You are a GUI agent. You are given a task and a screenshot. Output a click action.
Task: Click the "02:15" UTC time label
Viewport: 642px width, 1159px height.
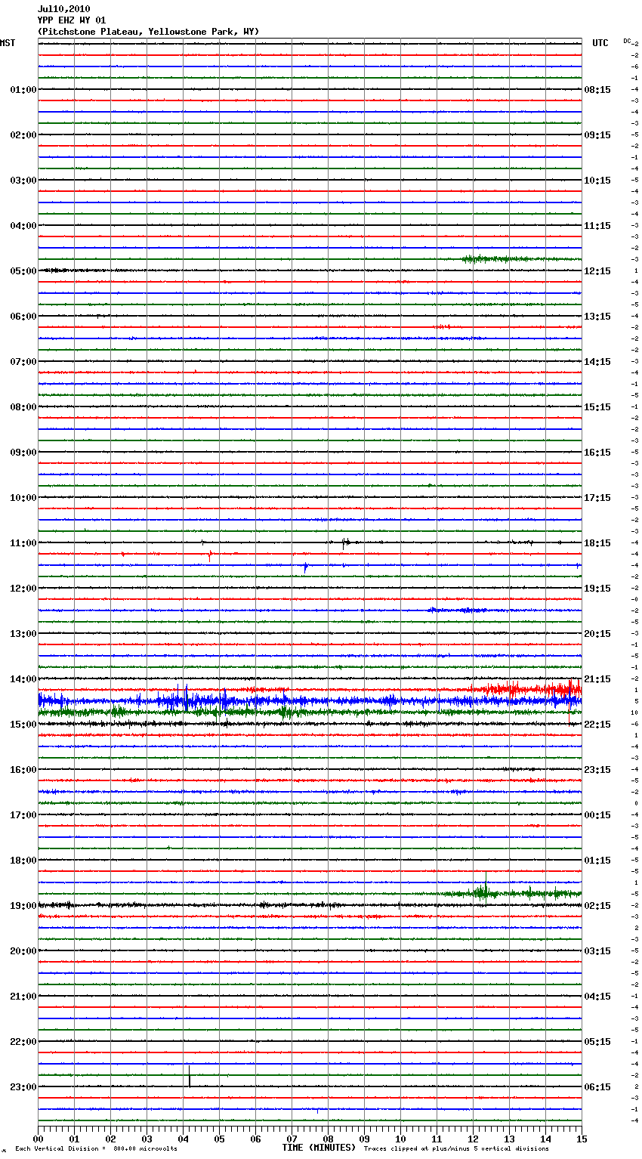click(597, 906)
